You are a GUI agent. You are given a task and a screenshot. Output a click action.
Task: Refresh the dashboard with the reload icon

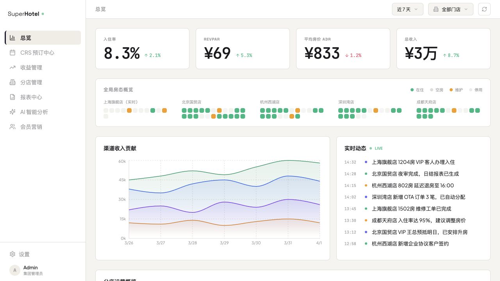click(x=484, y=9)
